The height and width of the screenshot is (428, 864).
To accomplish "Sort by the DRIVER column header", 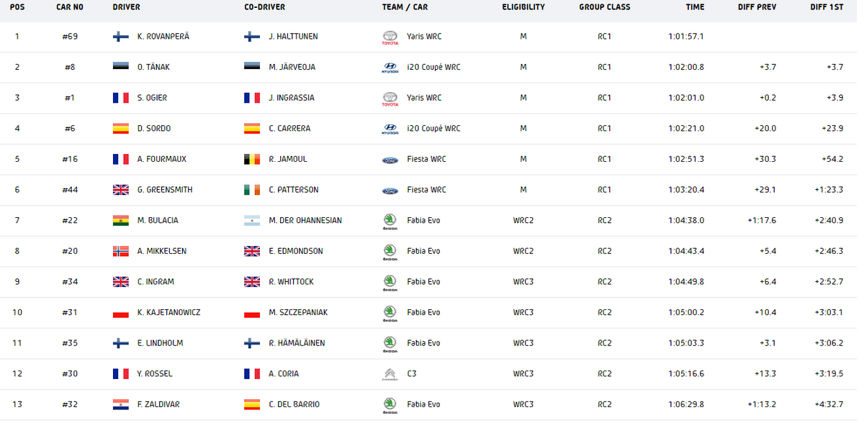I will pyautogui.click(x=127, y=7).
